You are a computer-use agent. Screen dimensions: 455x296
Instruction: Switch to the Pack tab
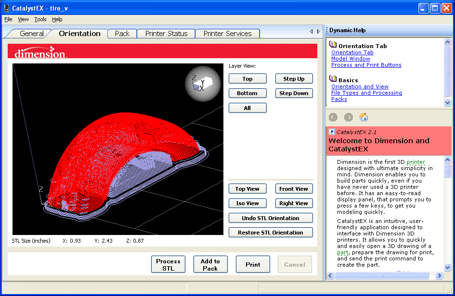click(122, 34)
